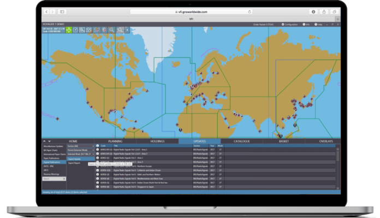Screen dimensions: 380x218
Task: Click the Code column header
Action: [106, 146]
